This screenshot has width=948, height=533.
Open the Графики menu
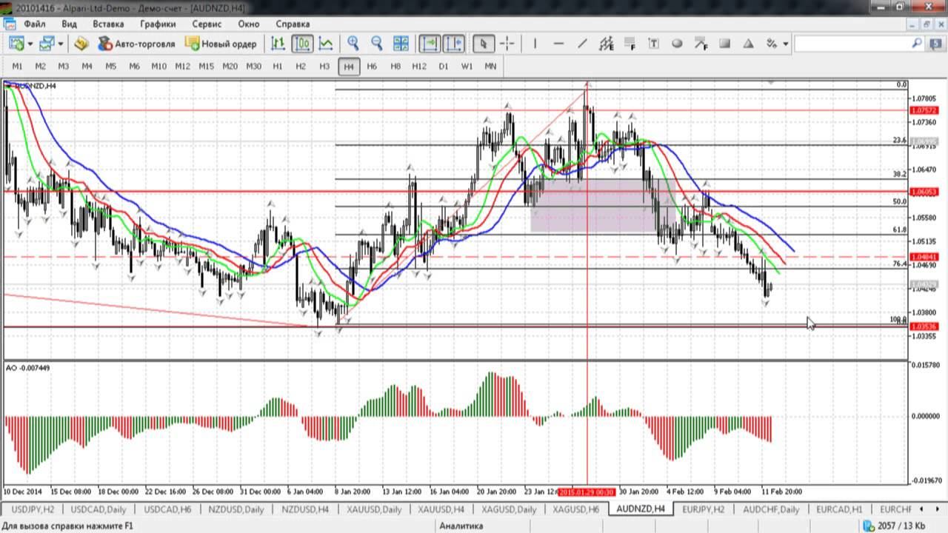coord(157,24)
